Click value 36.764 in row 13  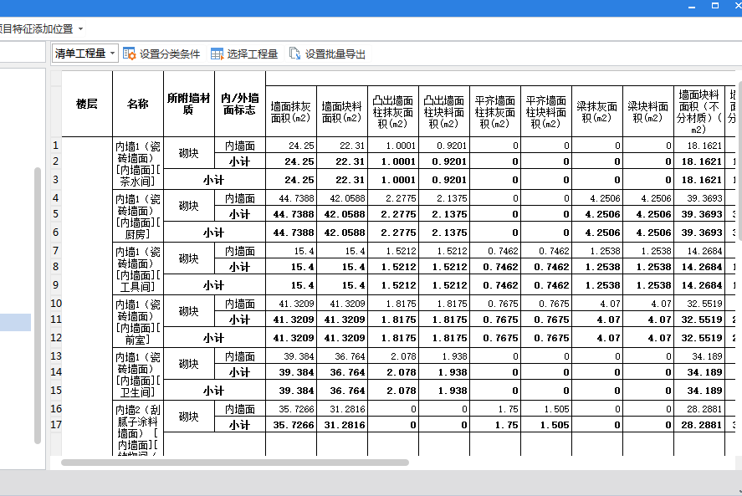tap(342, 356)
